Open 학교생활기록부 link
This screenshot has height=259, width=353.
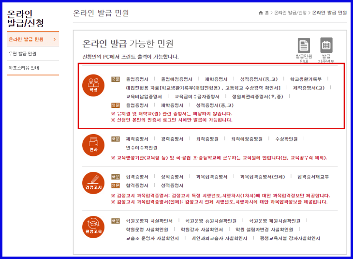click(306, 79)
